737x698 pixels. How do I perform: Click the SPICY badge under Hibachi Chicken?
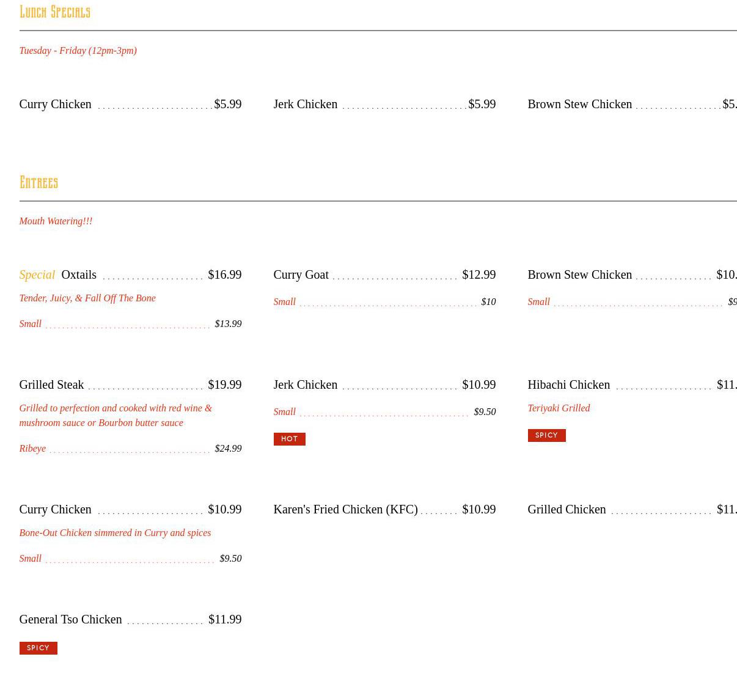546,435
